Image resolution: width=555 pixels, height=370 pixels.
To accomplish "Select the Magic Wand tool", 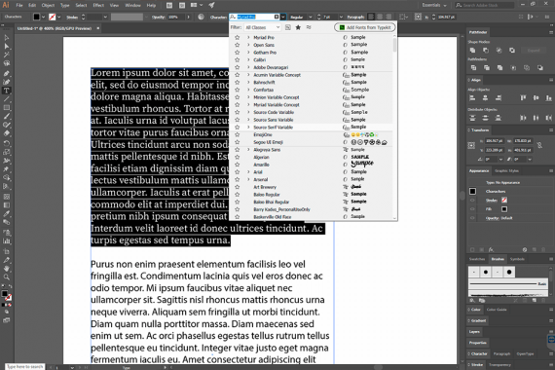I will point(7,55).
